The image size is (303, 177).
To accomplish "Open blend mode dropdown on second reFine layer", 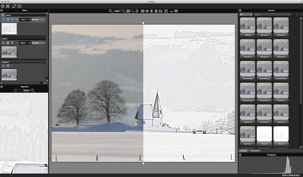I will (39, 43).
